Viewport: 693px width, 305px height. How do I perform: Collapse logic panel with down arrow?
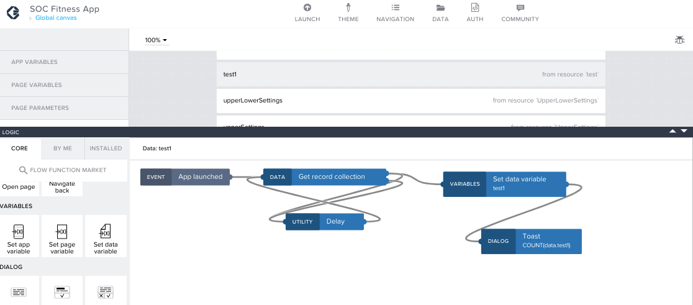[x=684, y=131]
